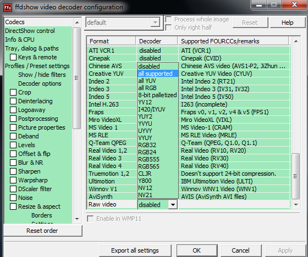Toggle the Deinterlacing checkbox
The height and width of the screenshot is (257, 308).
(13, 101)
